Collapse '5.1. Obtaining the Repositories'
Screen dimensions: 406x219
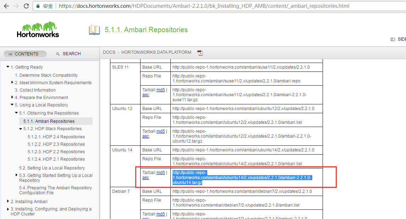click(16, 113)
